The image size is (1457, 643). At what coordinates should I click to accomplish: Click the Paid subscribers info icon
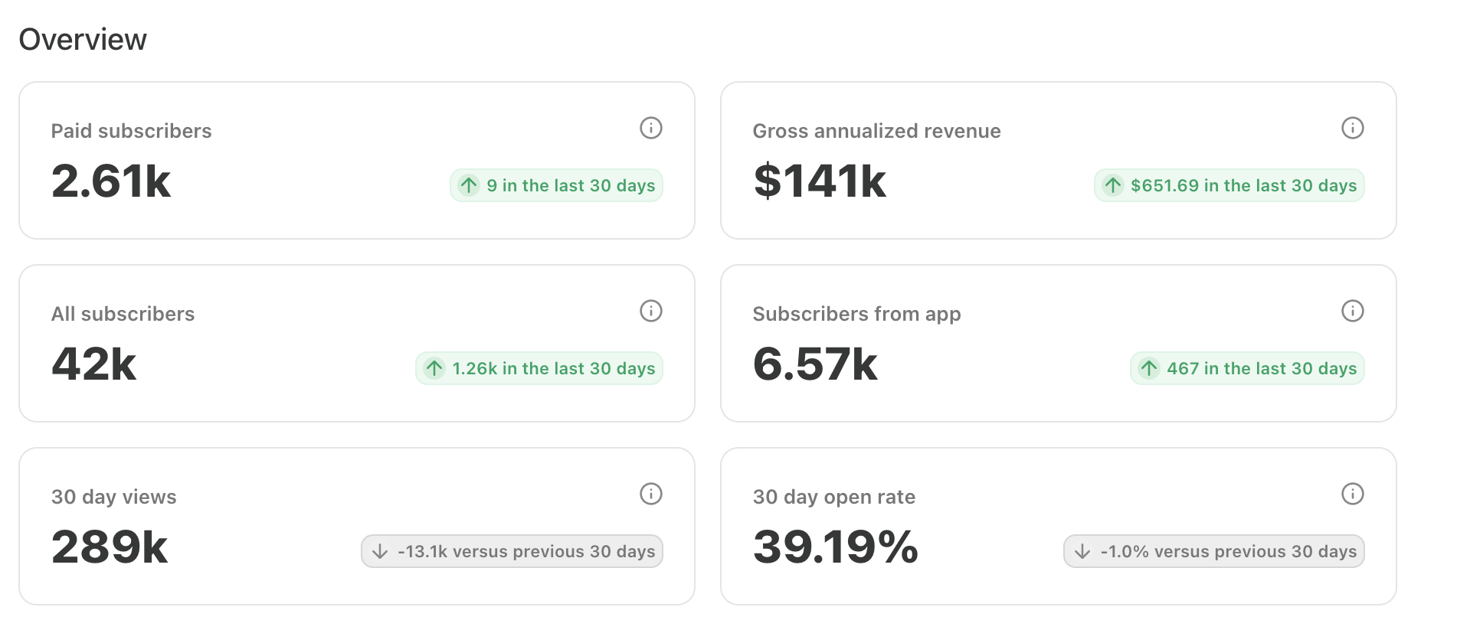[651, 128]
